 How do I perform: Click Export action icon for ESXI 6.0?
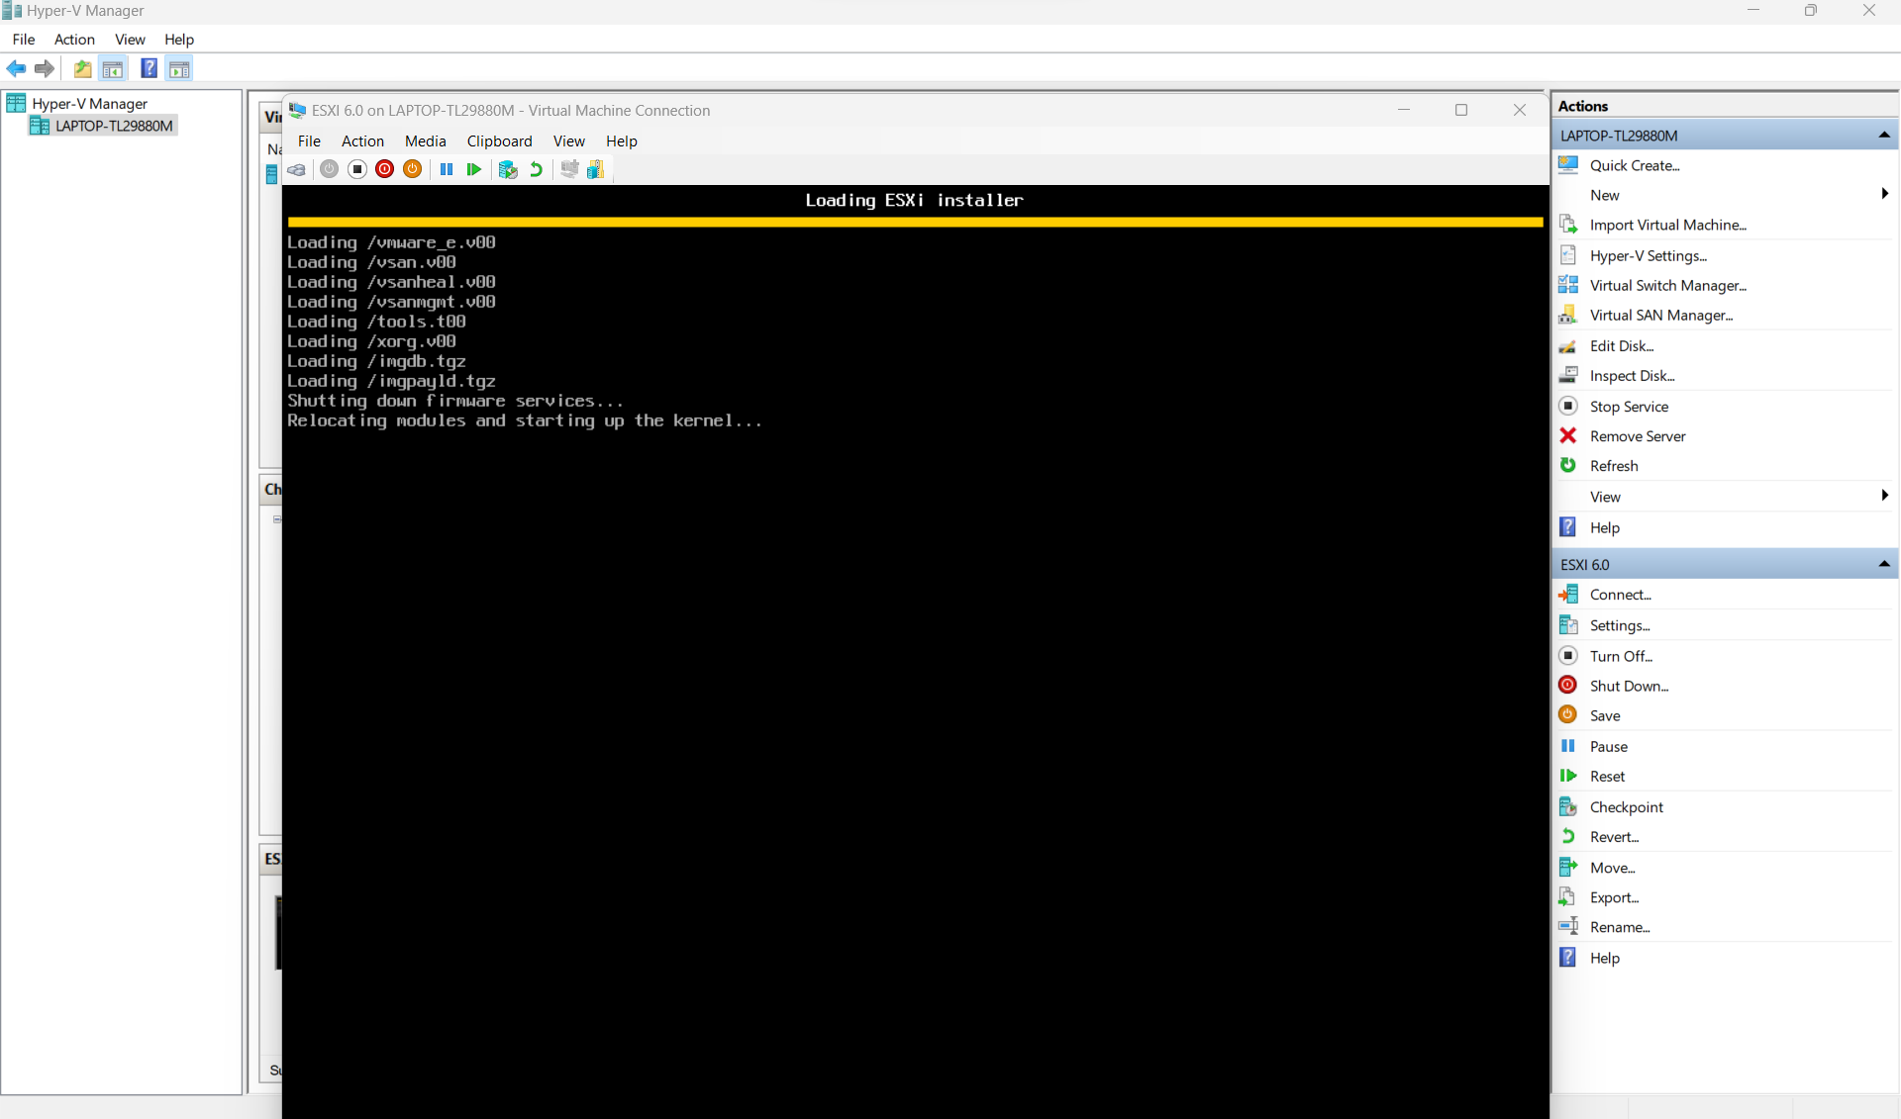point(1568,896)
